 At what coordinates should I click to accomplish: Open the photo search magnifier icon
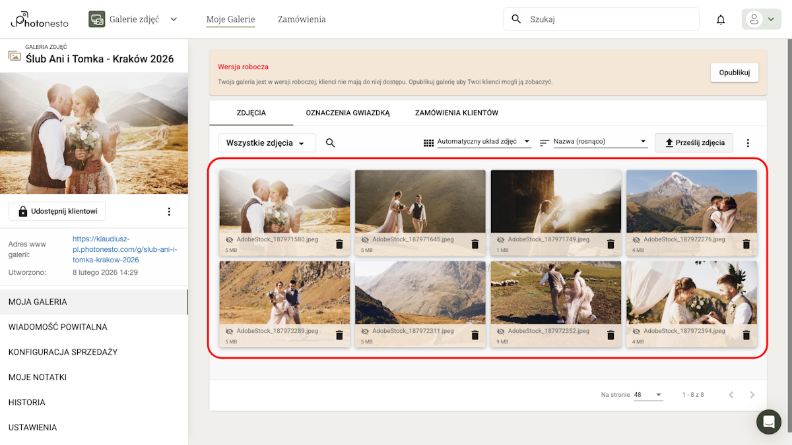click(331, 143)
